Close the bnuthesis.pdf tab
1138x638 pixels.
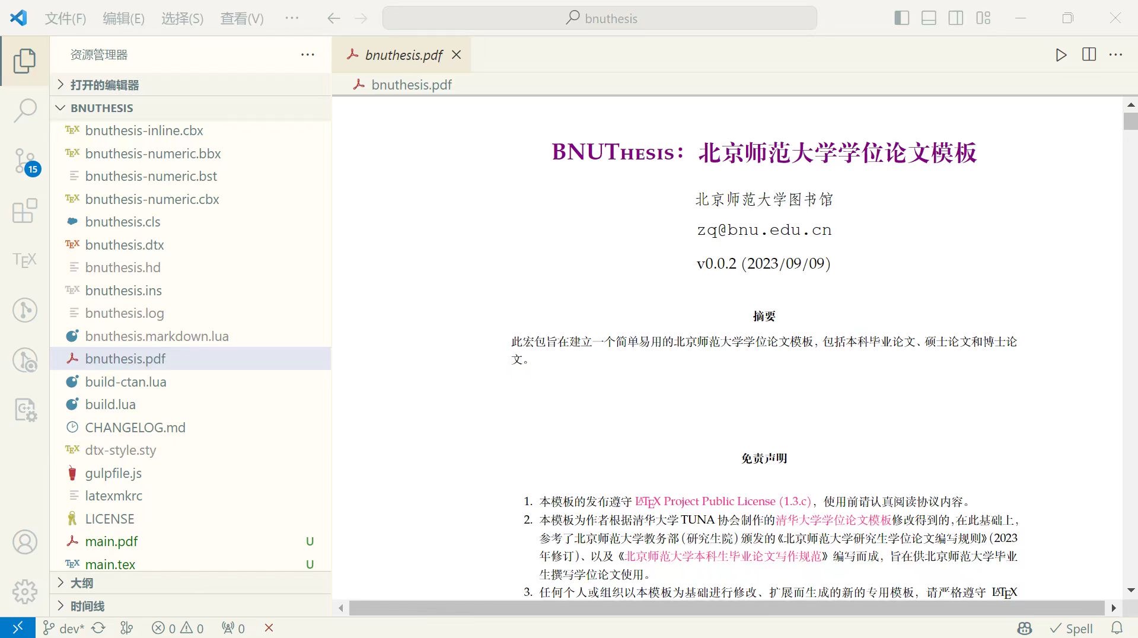457,55
